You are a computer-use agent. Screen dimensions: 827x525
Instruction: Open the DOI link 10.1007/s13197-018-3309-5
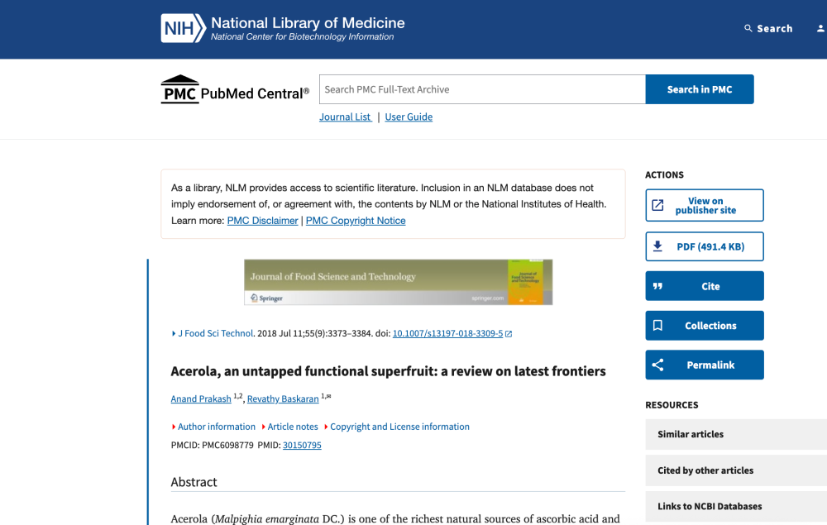(447, 334)
